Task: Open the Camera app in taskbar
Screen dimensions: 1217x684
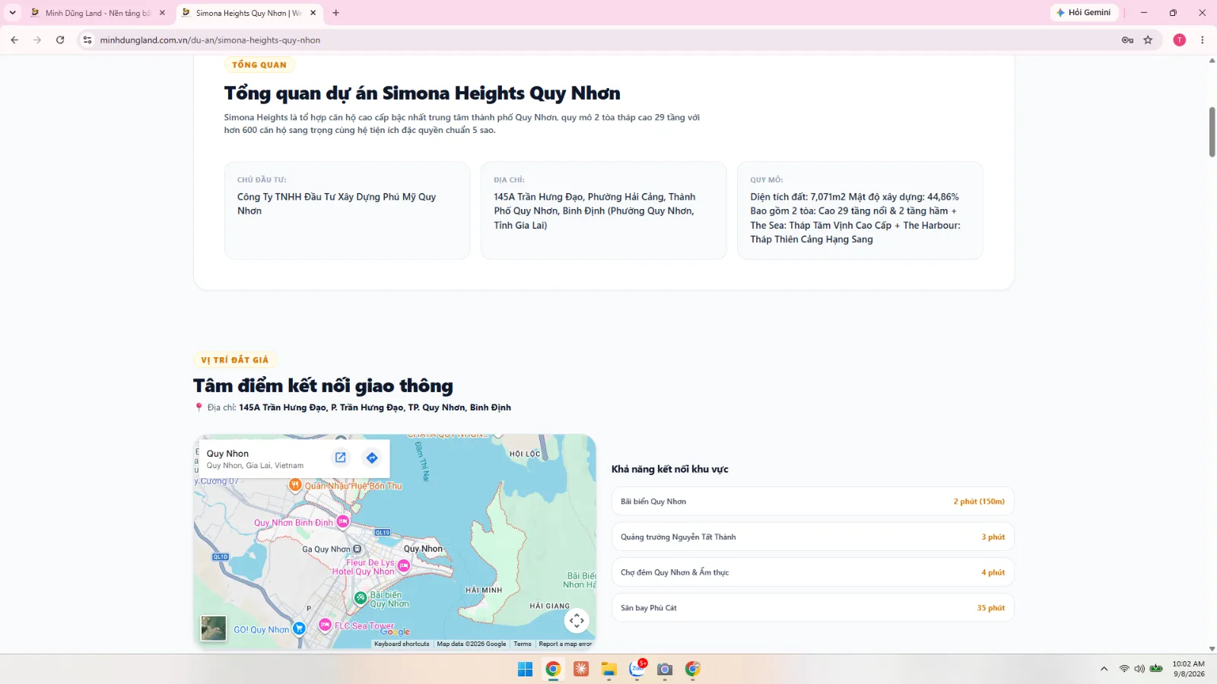Action: pyautogui.click(x=665, y=669)
